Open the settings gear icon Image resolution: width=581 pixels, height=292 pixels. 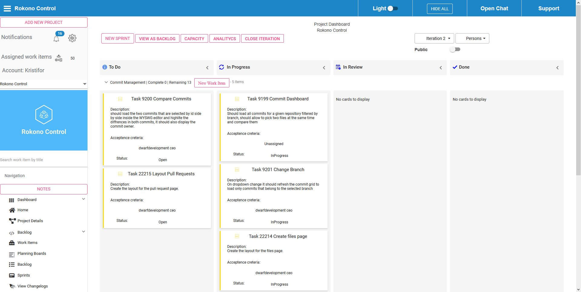(72, 38)
